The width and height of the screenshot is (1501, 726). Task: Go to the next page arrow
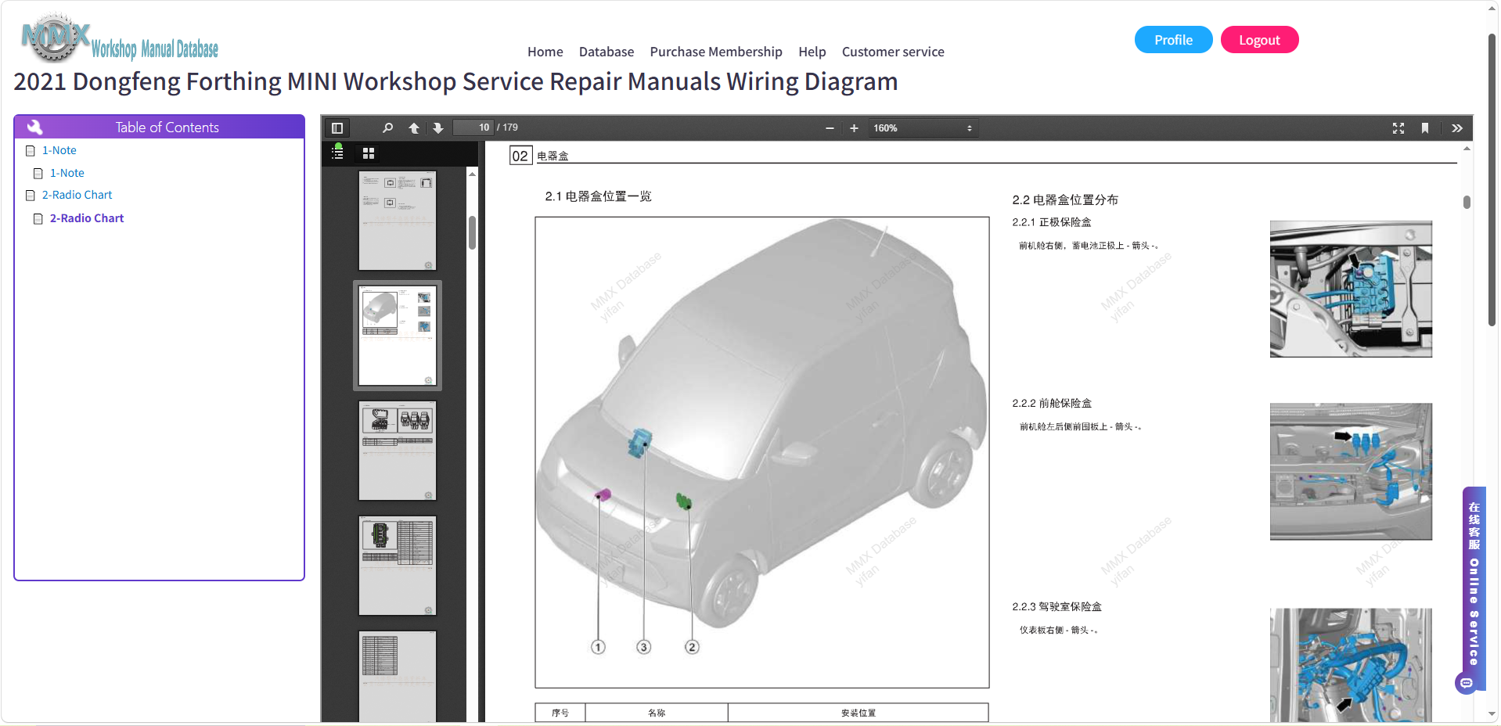[x=437, y=128]
